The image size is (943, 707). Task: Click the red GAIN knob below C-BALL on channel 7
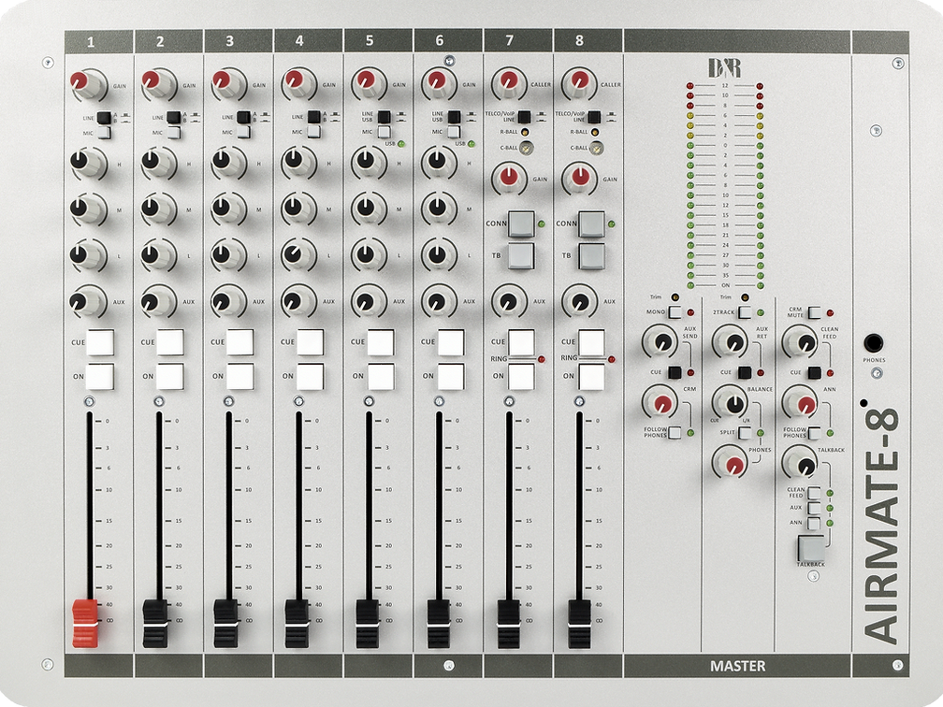(509, 179)
